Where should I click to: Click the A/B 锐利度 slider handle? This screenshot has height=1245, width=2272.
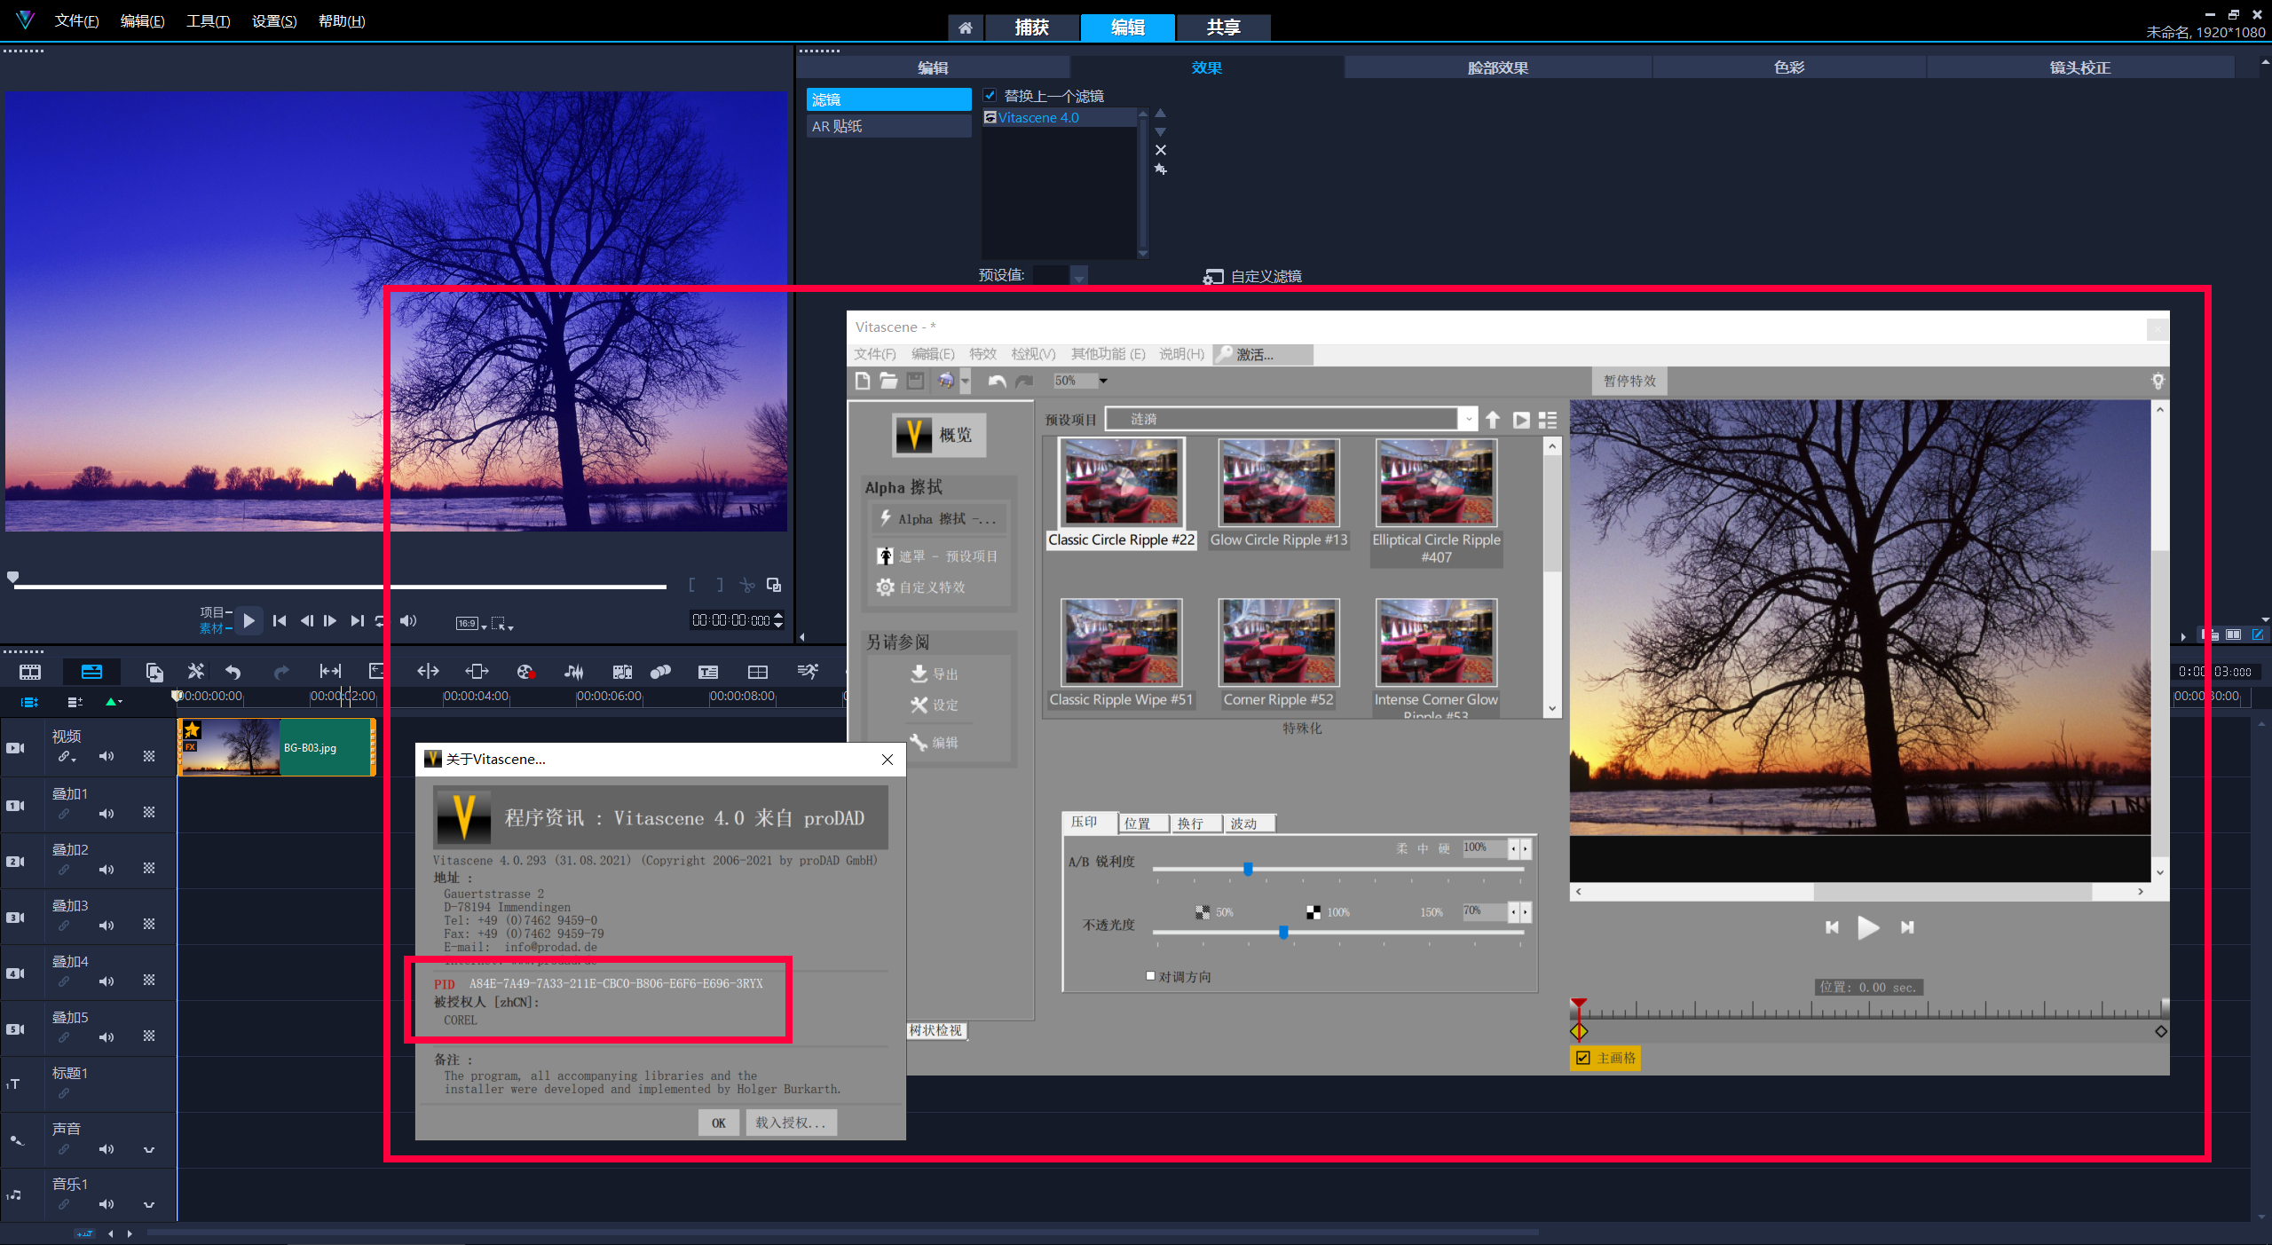(1248, 869)
